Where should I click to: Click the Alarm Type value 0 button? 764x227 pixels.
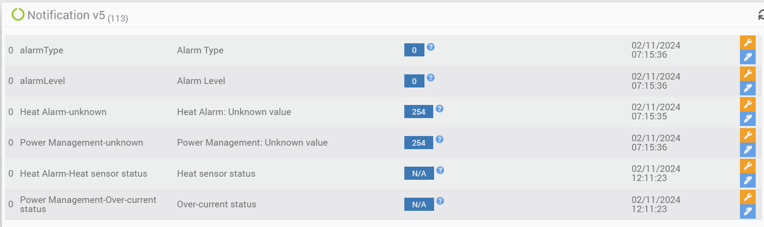tap(414, 50)
